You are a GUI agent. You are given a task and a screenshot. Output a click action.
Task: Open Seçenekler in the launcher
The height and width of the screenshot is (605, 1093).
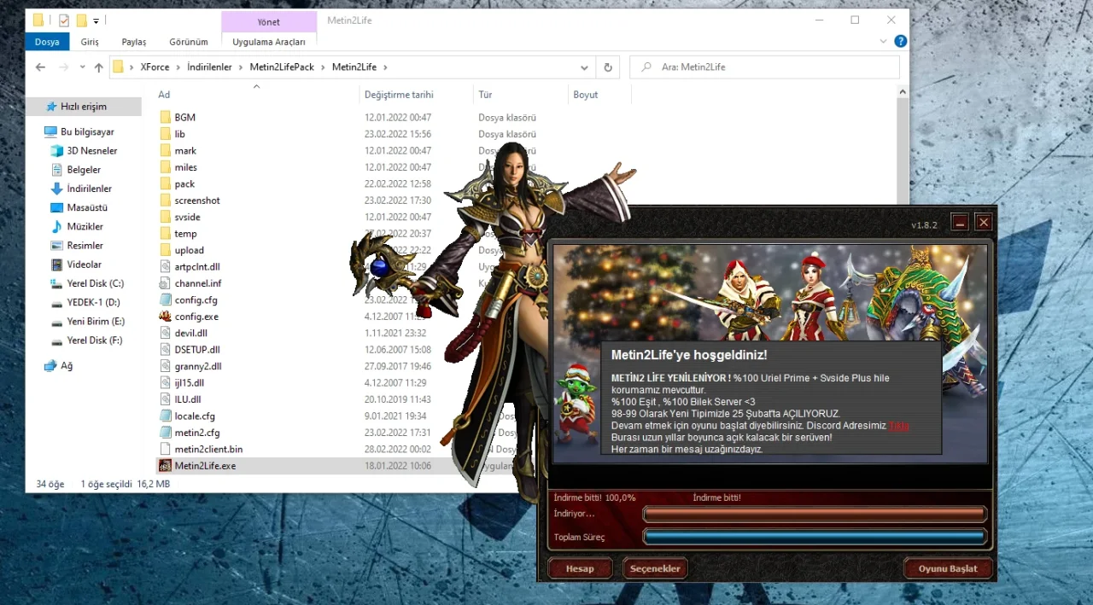pos(655,568)
